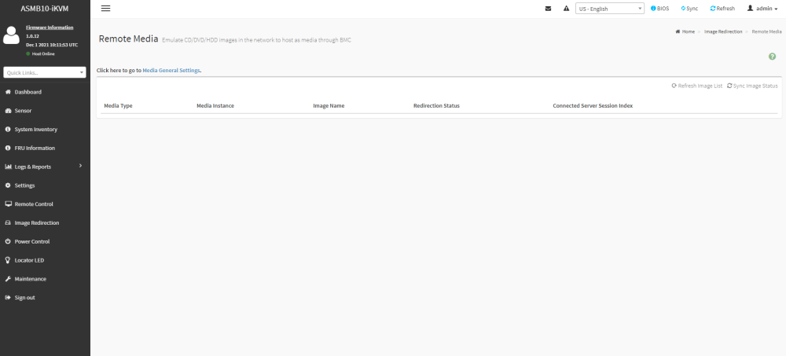Click the Dashboard home icon
The height and width of the screenshot is (356, 786).
tap(8, 92)
